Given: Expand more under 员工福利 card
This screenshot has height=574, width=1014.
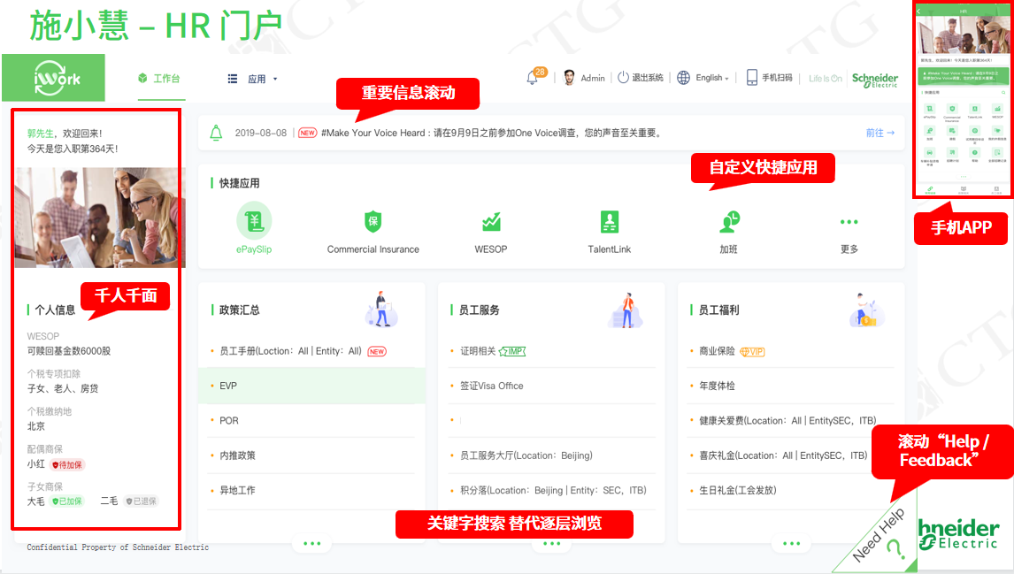Looking at the screenshot, I should click(x=792, y=544).
